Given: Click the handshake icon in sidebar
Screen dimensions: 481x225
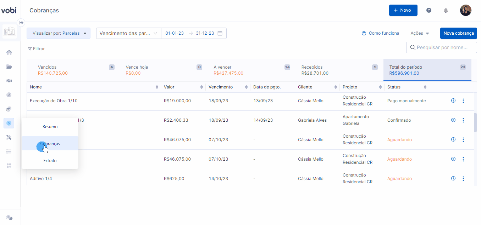Looking at the screenshot, I should point(9,81).
